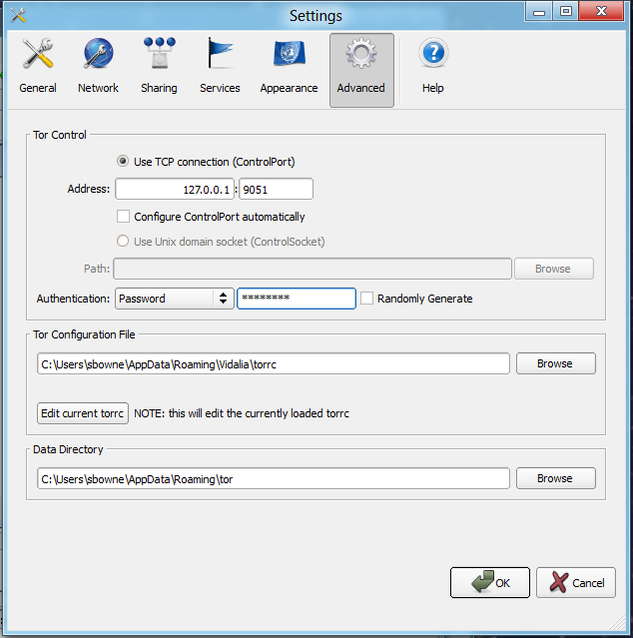Close the Settings window

click(x=601, y=11)
